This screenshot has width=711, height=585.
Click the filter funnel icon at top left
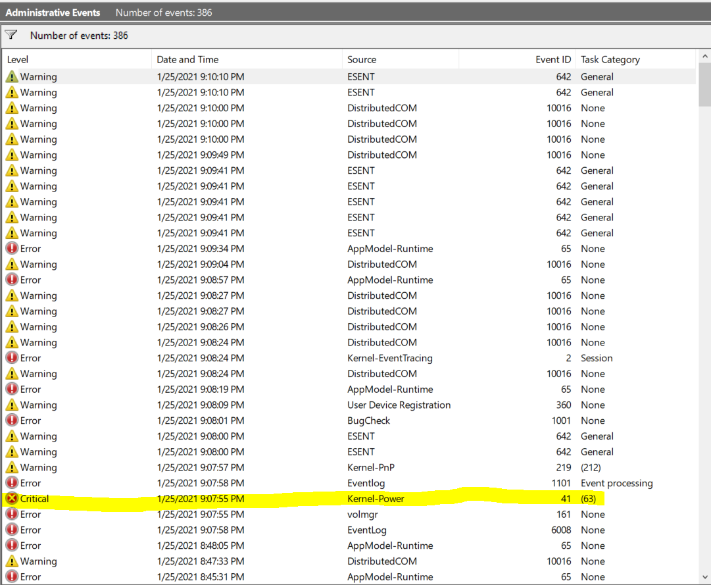[11, 34]
